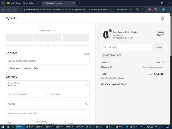Click the Log in link
The width and height of the screenshot is (172, 129).
(87, 53)
